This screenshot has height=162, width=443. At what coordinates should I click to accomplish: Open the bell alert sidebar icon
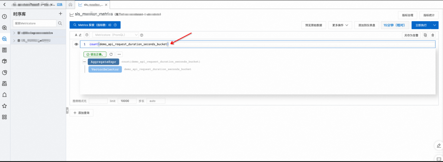(4, 95)
